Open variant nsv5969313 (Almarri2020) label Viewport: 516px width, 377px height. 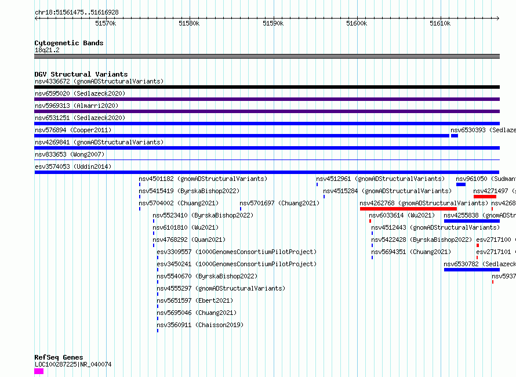click(77, 106)
